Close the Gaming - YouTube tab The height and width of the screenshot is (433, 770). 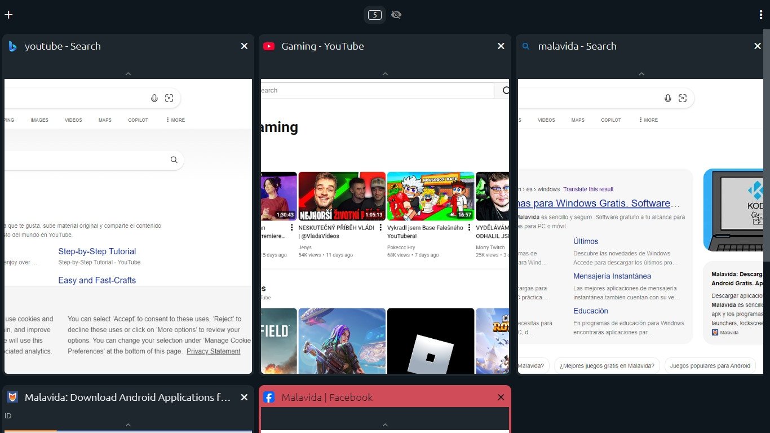(501, 46)
